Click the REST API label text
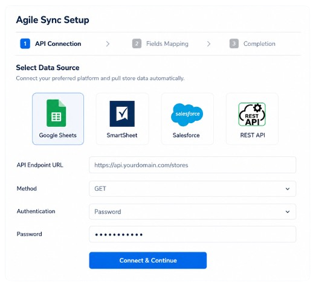The image size is (316, 288). click(x=253, y=135)
